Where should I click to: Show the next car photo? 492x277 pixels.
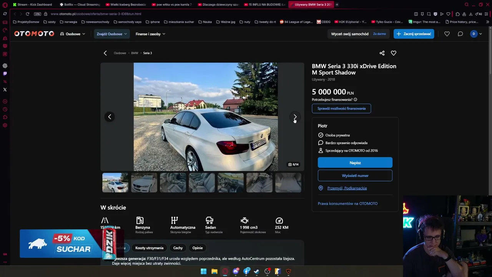pyautogui.click(x=295, y=117)
